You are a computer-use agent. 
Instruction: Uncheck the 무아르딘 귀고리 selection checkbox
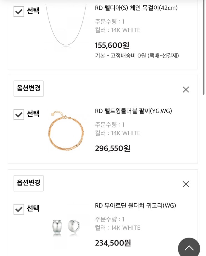[19, 209]
